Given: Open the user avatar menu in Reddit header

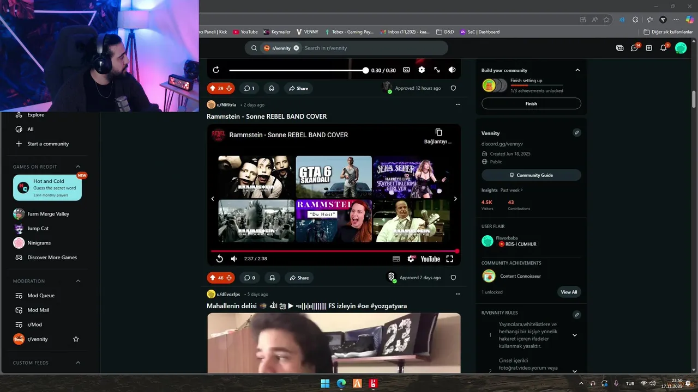Looking at the screenshot, I should [681, 48].
